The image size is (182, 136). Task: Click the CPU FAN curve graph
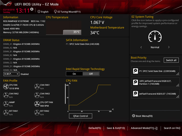pyautogui.click(x=90, y=97)
